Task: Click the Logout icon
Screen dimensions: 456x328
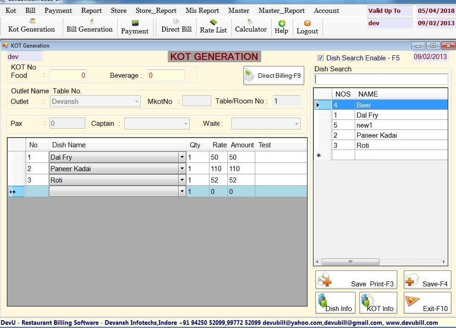Action: coord(307,27)
